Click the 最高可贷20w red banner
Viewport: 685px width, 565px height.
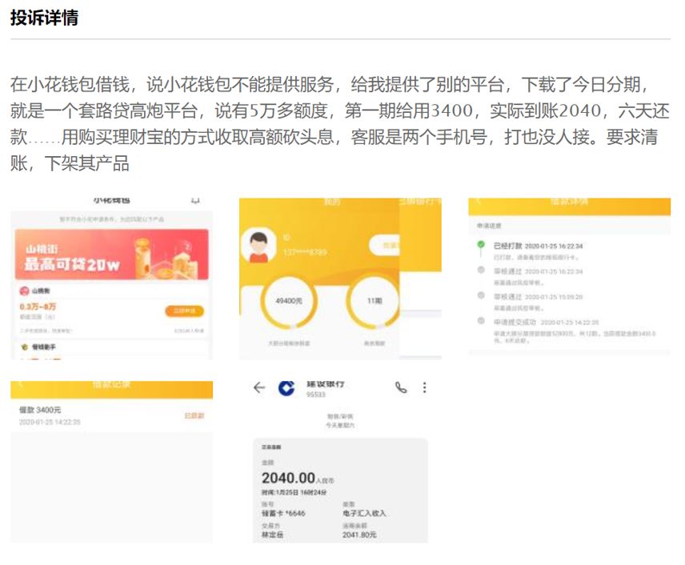pyautogui.click(x=112, y=254)
